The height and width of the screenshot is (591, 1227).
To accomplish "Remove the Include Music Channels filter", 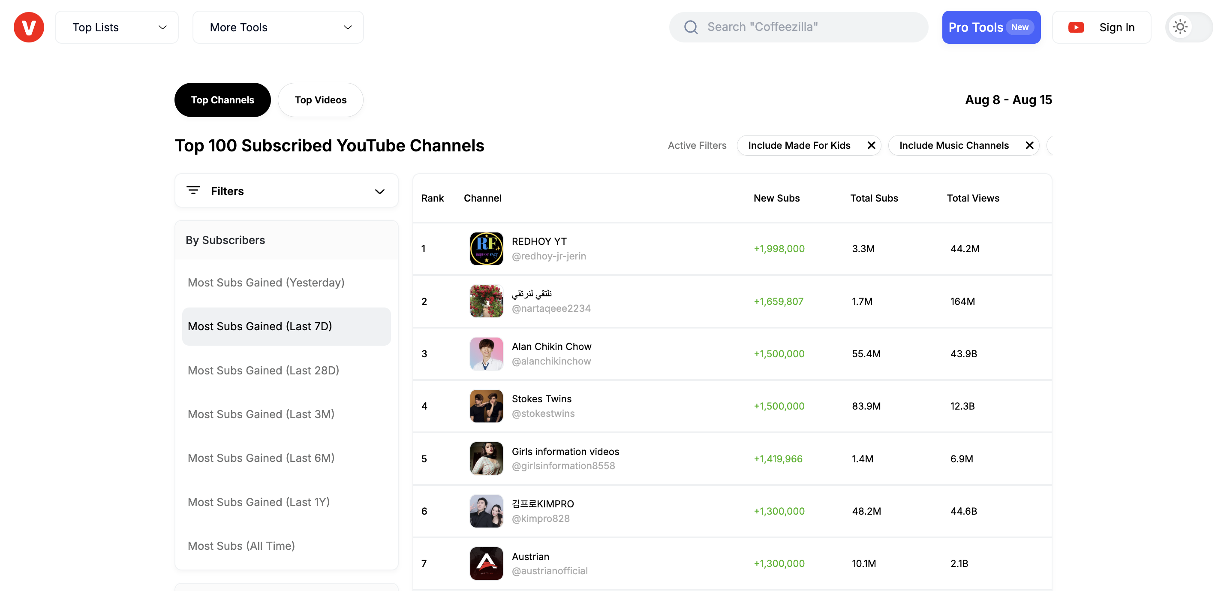I will [1029, 145].
